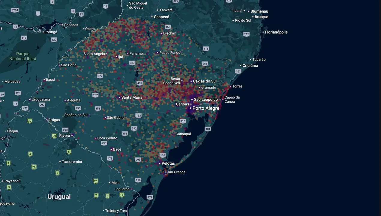Select the Dom Pedrito label

pyautogui.click(x=107, y=138)
